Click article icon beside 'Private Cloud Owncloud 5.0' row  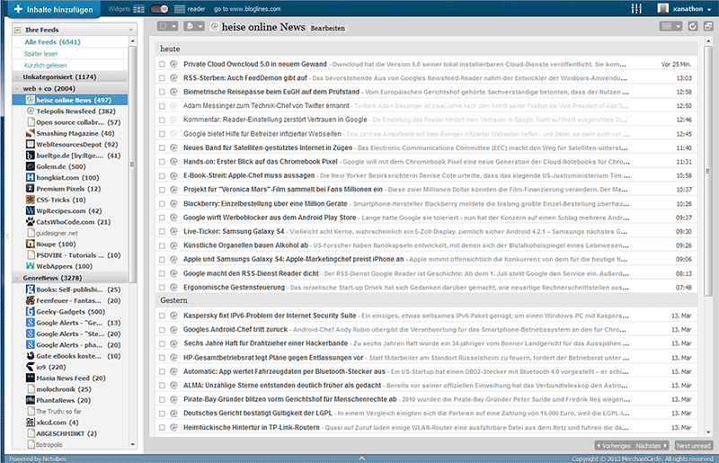tap(173, 64)
